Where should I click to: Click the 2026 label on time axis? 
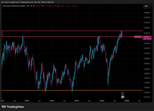(127, 101)
